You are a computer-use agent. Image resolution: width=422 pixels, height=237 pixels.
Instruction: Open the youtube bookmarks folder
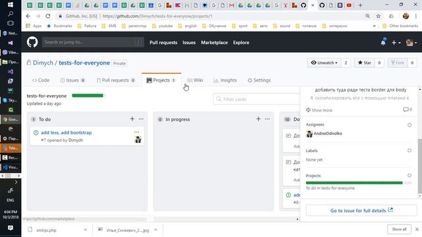pyautogui.click(x=162, y=26)
